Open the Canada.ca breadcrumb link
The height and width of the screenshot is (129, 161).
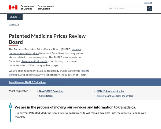(14, 24)
